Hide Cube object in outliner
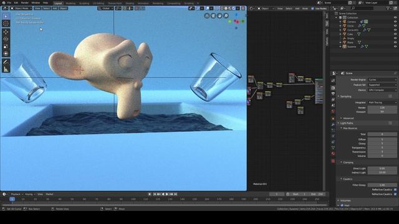Image resolution: width=399 pixels, height=224 pixels. pyautogui.click(x=395, y=34)
